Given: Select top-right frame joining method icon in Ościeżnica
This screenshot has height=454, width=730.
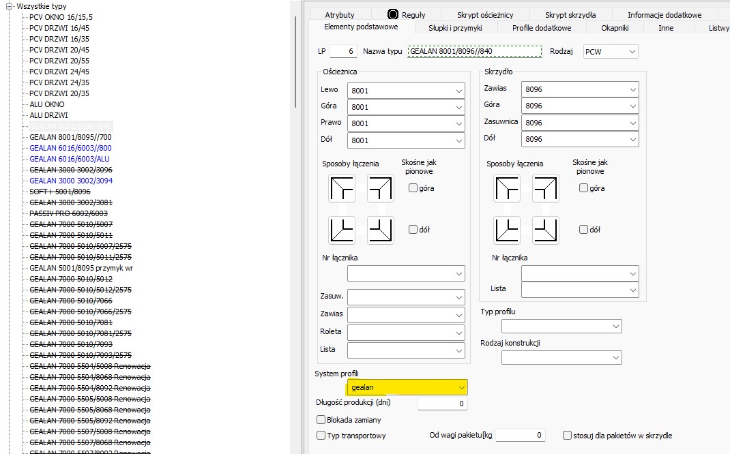Looking at the screenshot, I should (381, 188).
